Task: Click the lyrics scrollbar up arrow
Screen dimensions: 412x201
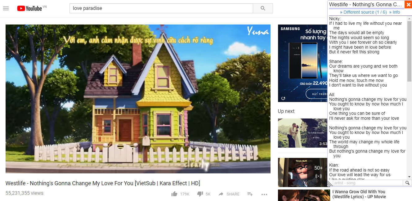Action: tap(409, 19)
